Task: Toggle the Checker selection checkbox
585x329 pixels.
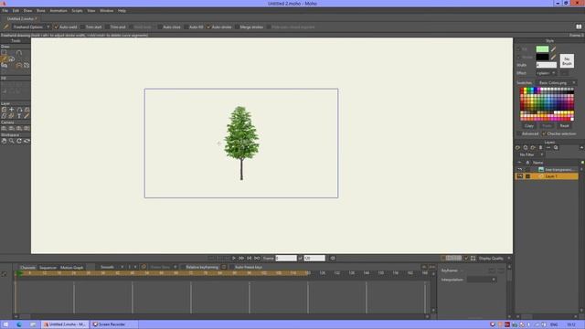Action: [x=544, y=133]
